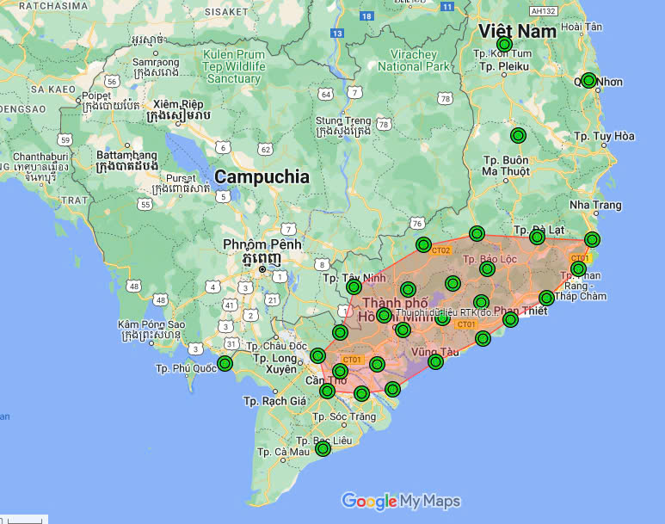Image resolution: width=665 pixels, height=524 pixels.
Task: Select the green marker near Bạc Liêu
Action: (323, 448)
